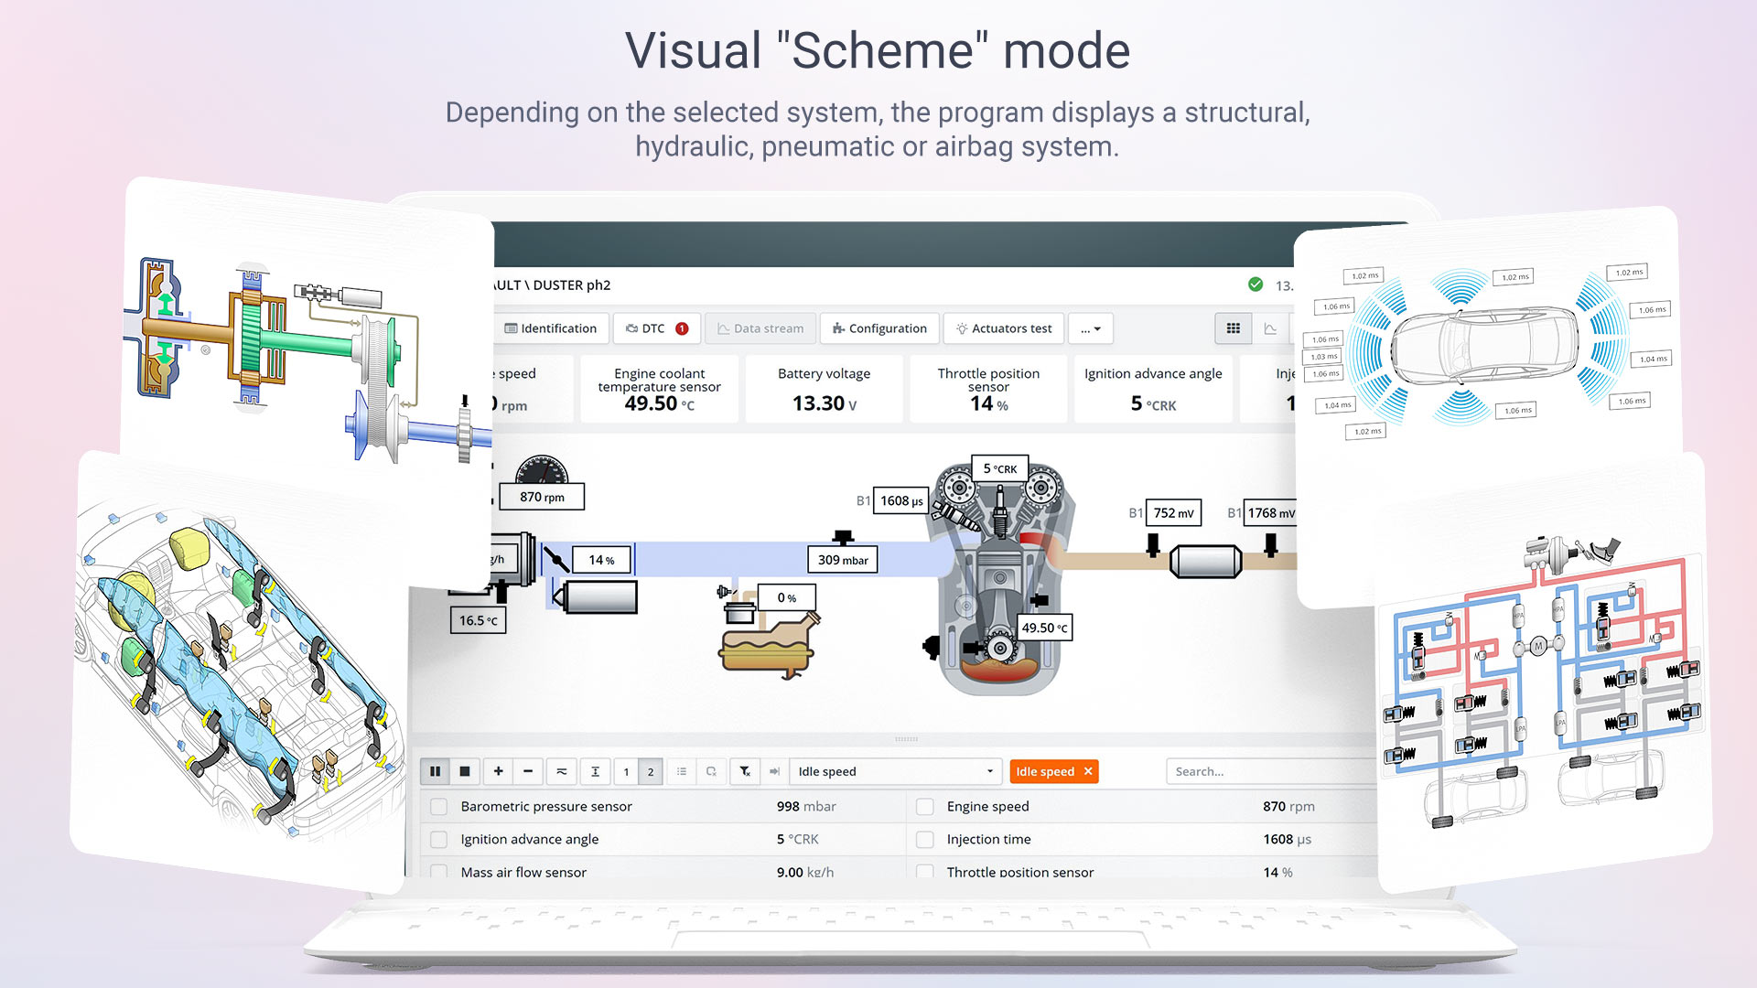The width and height of the screenshot is (1757, 988).
Task: Switch to the graph chart view icon
Action: click(1270, 328)
